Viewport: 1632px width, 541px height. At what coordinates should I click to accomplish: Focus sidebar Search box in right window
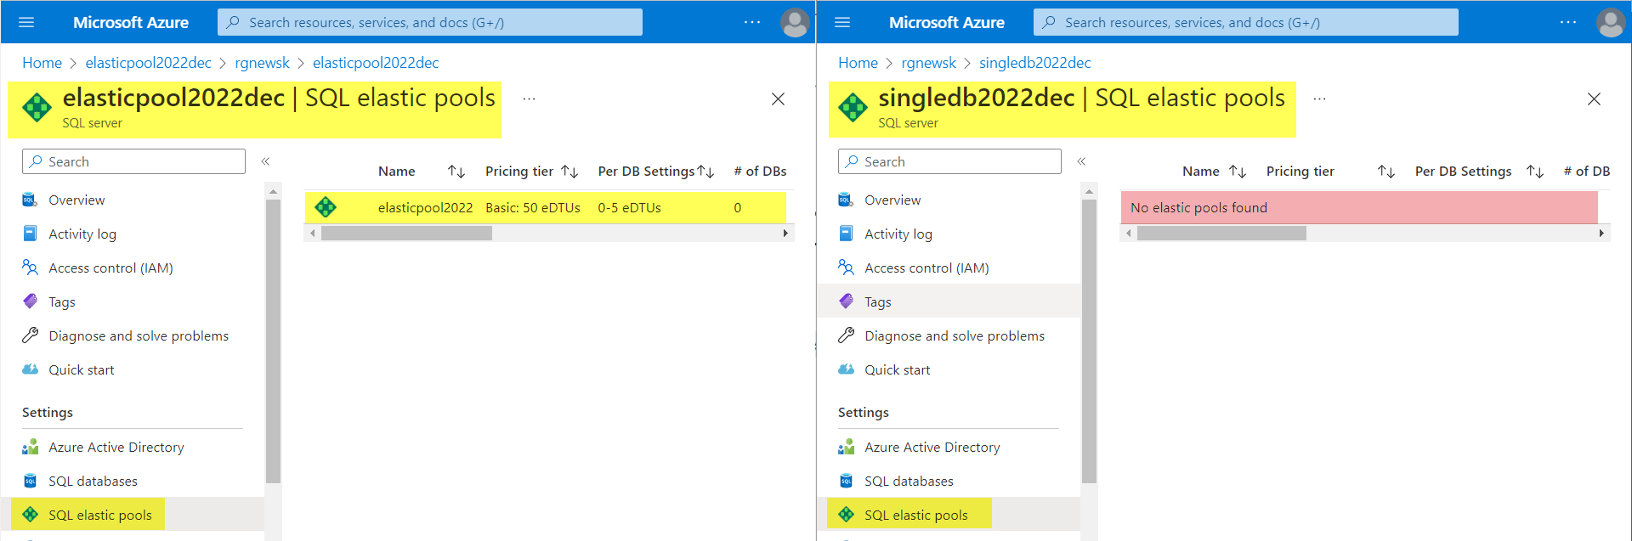tap(949, 161)
